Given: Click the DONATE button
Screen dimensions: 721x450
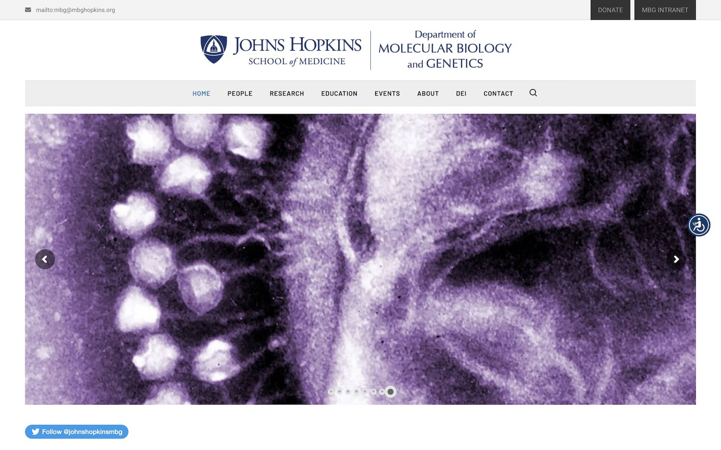Looking at the screenshot, I should pyautogui.click(x=610, y=10).
